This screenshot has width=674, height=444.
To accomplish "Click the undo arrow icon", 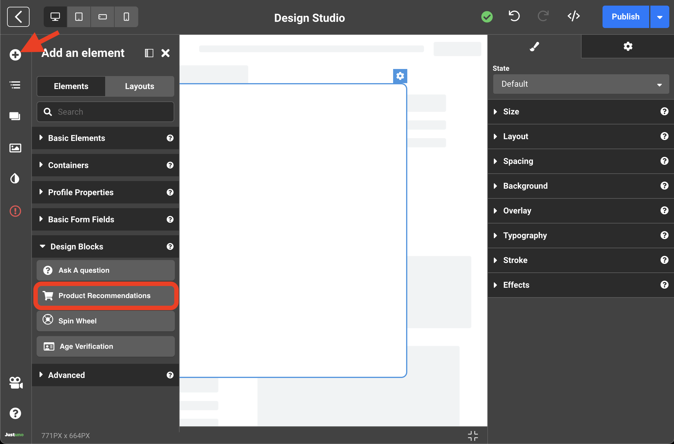I will click(x=514, y=17).
